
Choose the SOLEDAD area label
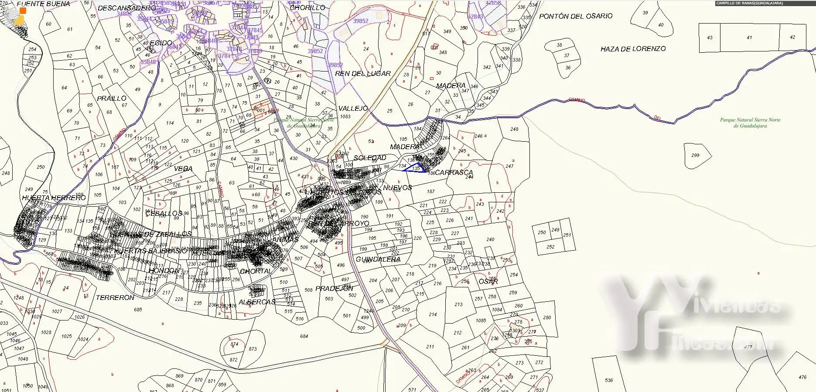(370, 158)
